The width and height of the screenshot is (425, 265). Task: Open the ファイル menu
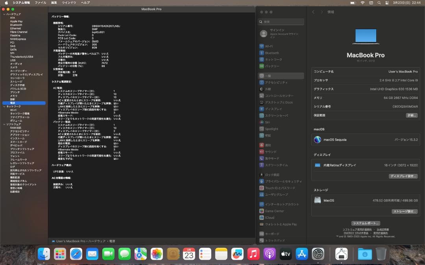click(41, 2)
